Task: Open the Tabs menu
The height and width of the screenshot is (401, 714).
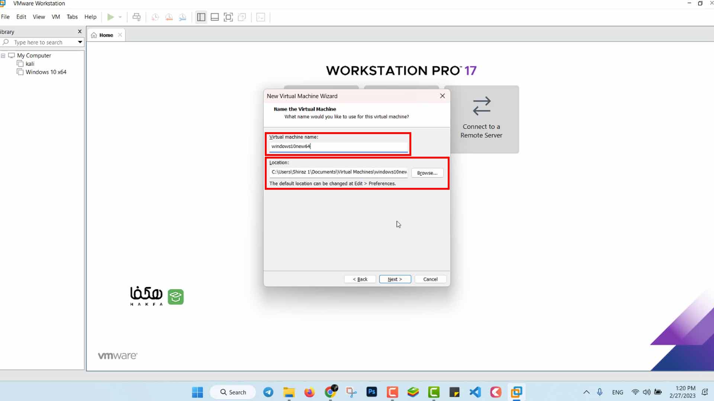Action: click(x=72, y=17)
